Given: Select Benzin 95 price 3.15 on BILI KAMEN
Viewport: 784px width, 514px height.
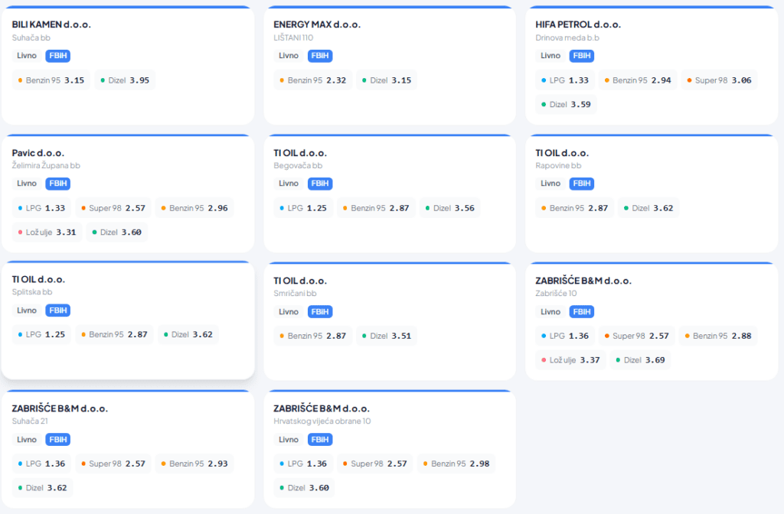Looking at the screenshot, I should pos(51,80).
